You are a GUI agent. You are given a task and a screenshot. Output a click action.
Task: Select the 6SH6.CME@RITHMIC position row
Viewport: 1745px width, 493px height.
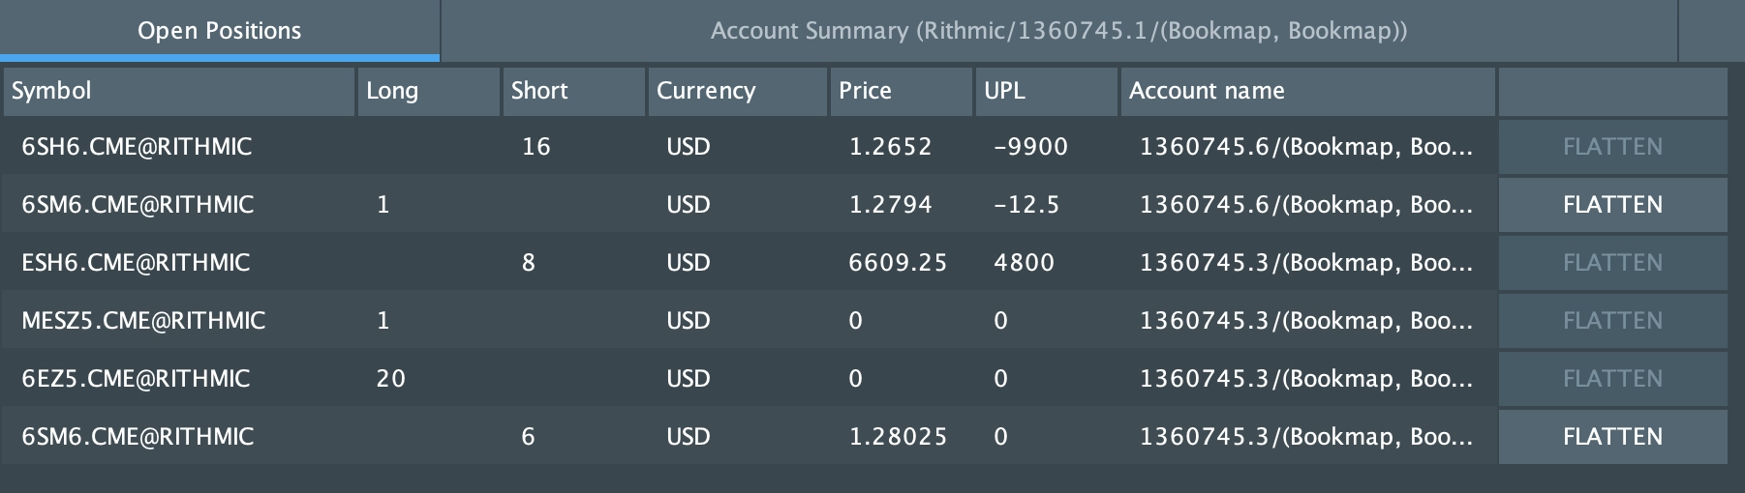[x=137, y=147]
